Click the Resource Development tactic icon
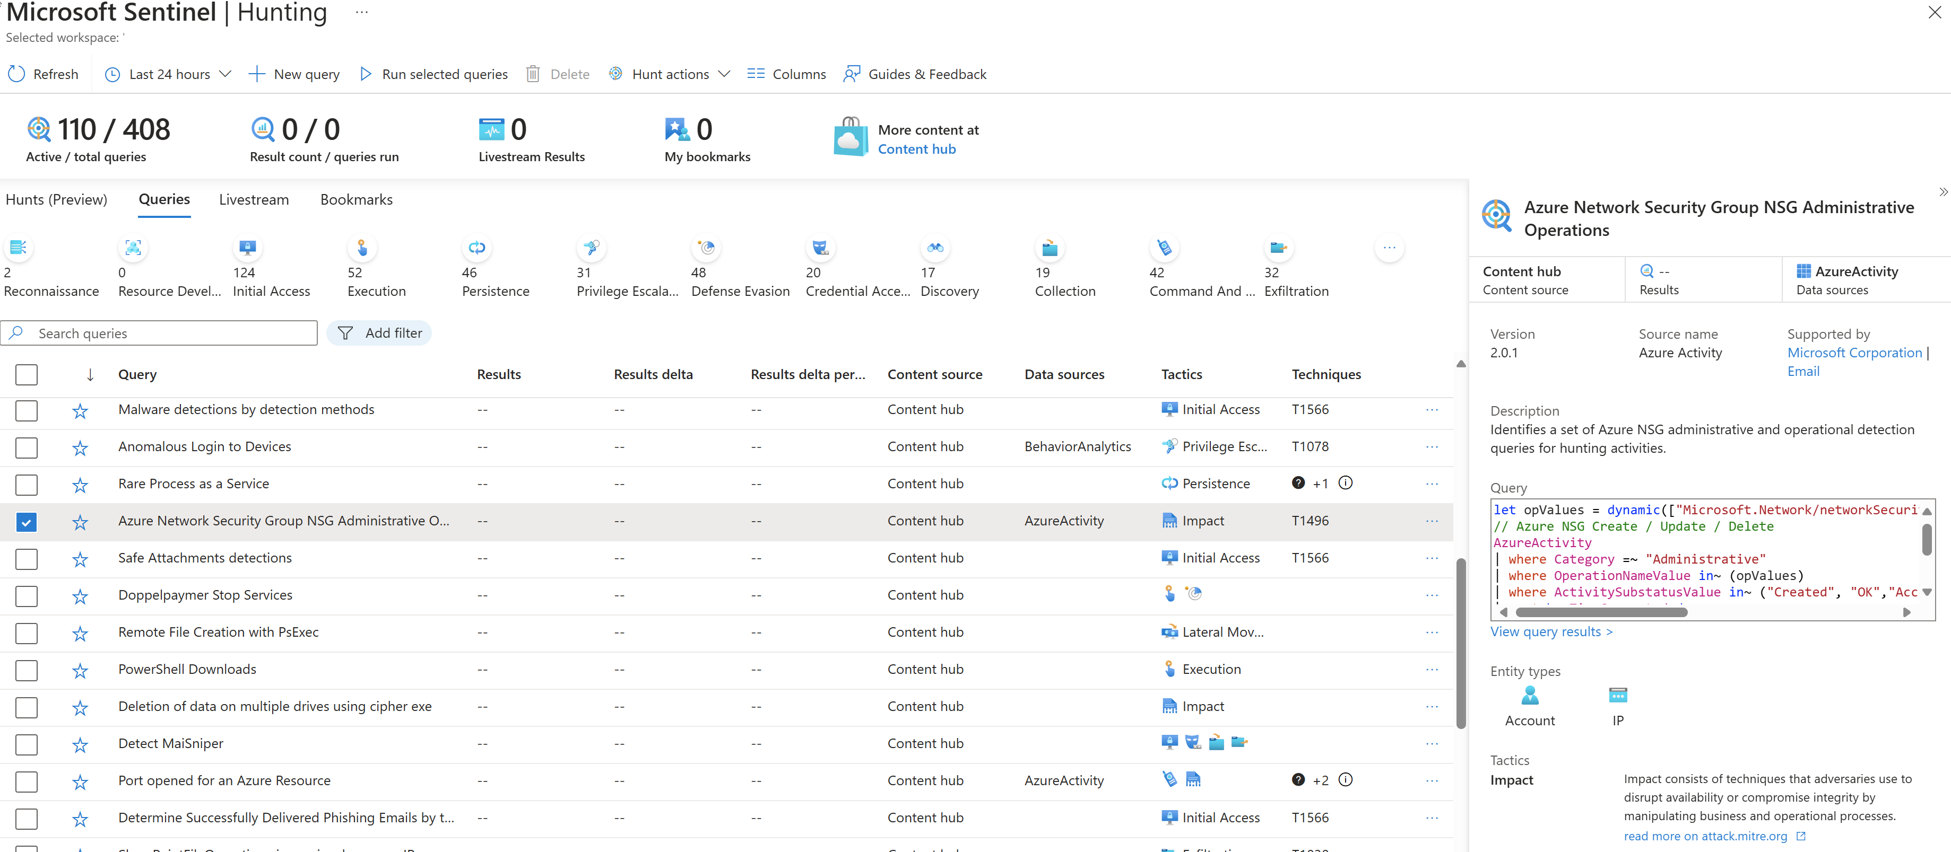Screen dimensions: 1951x852 (133, 248)
